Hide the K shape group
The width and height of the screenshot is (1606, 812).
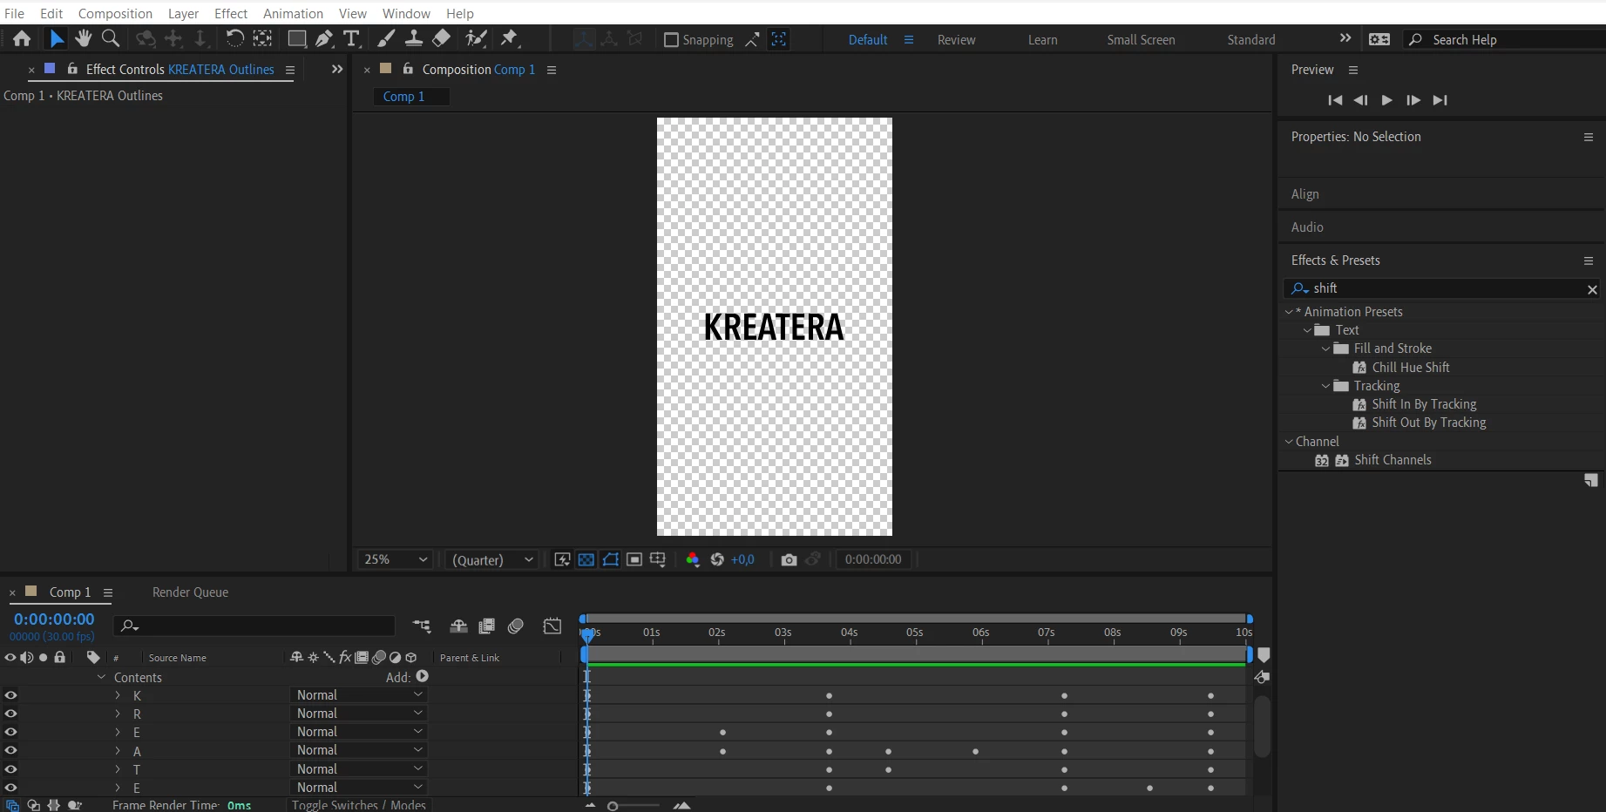click(10, 695)
